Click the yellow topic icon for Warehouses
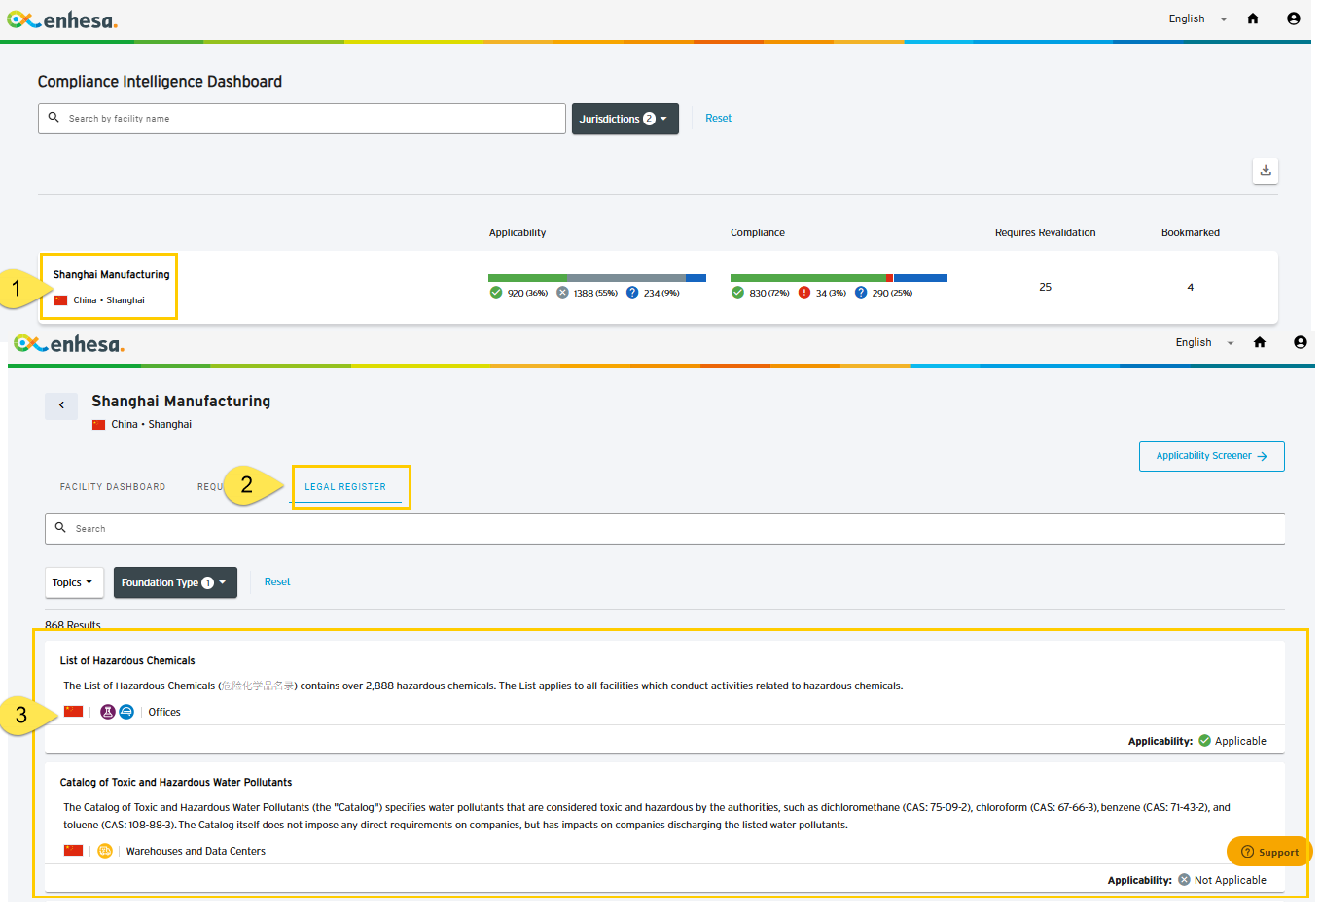Viewport: 1321px width, 914px height. click(105, 851)
